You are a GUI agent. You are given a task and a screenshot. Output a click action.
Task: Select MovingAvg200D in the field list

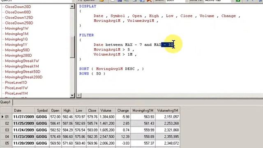[18, 55]
